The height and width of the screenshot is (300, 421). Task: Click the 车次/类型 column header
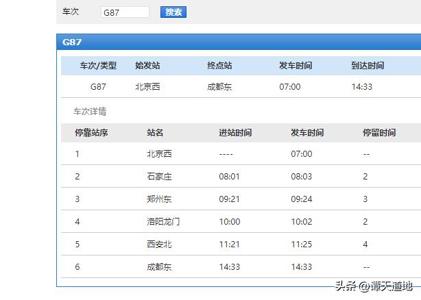point(98,66)
